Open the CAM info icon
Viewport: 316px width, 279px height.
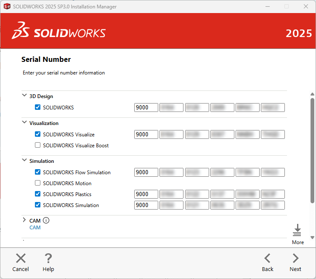(46, 221)
